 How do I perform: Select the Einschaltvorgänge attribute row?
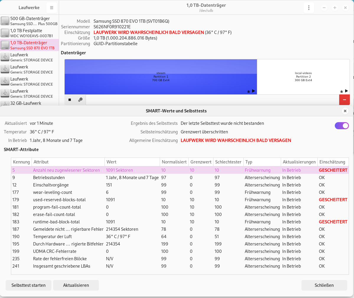(x=180, y=185)
